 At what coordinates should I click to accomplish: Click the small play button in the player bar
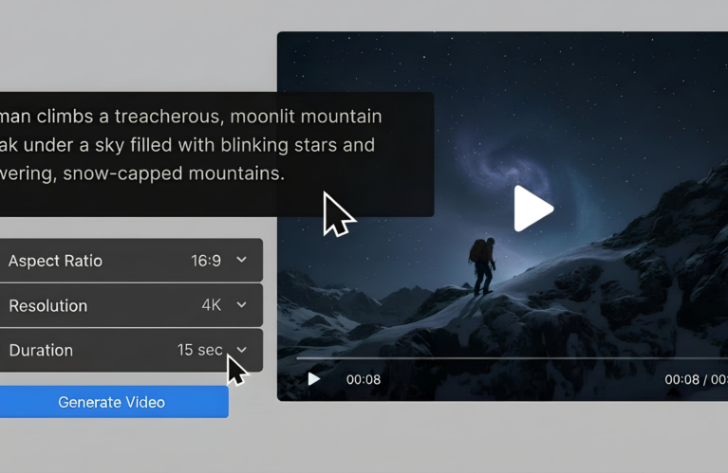(x=314, y=379)
